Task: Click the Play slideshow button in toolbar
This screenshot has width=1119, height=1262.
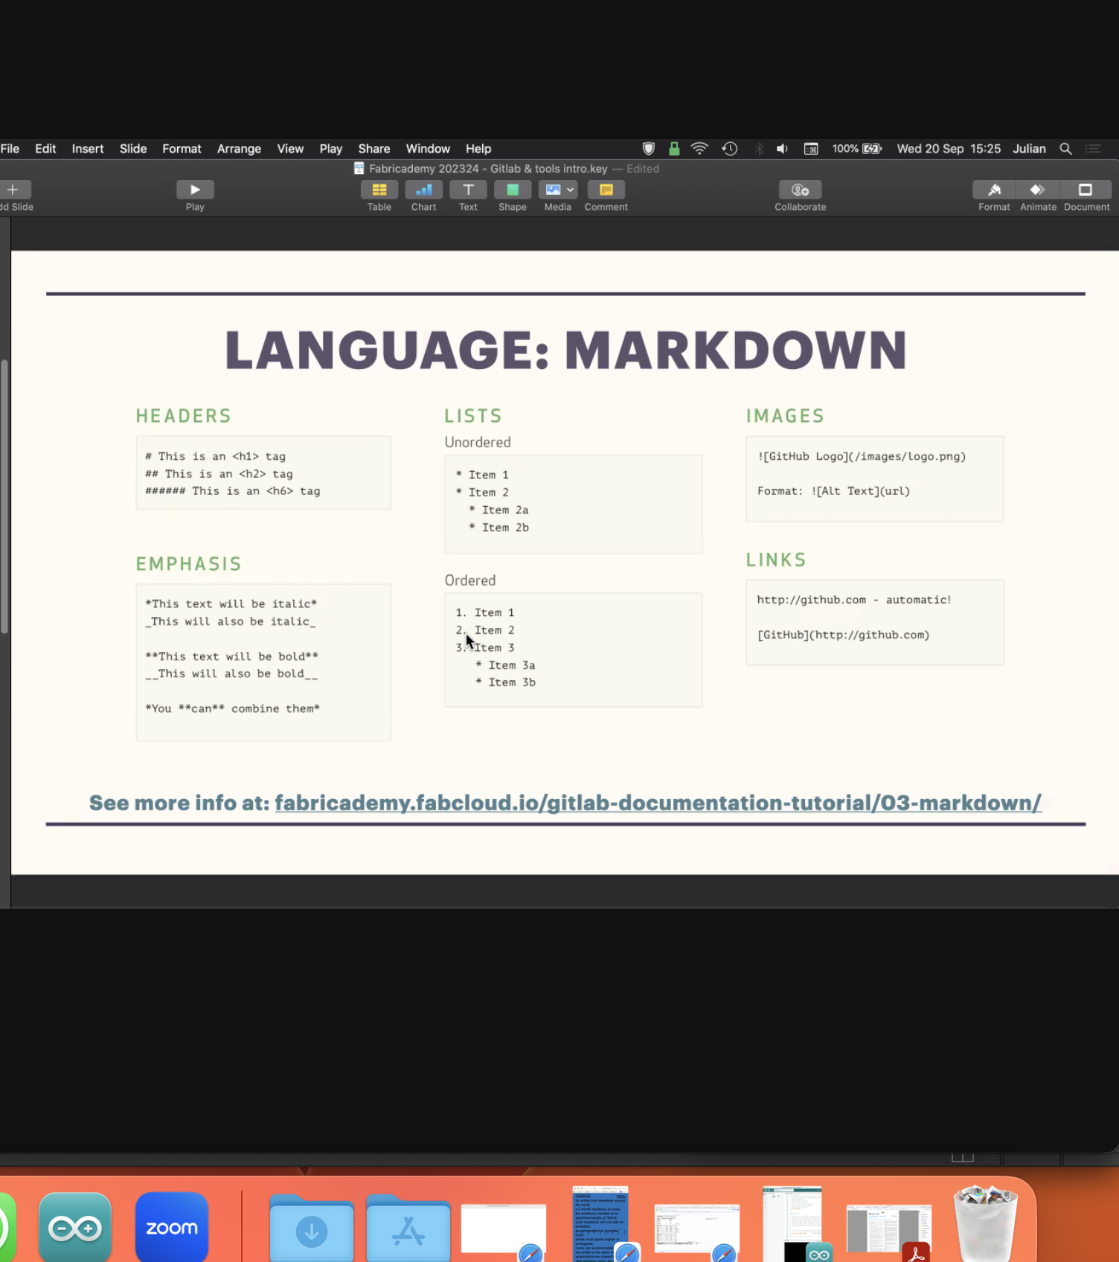Action: (195, 190)
